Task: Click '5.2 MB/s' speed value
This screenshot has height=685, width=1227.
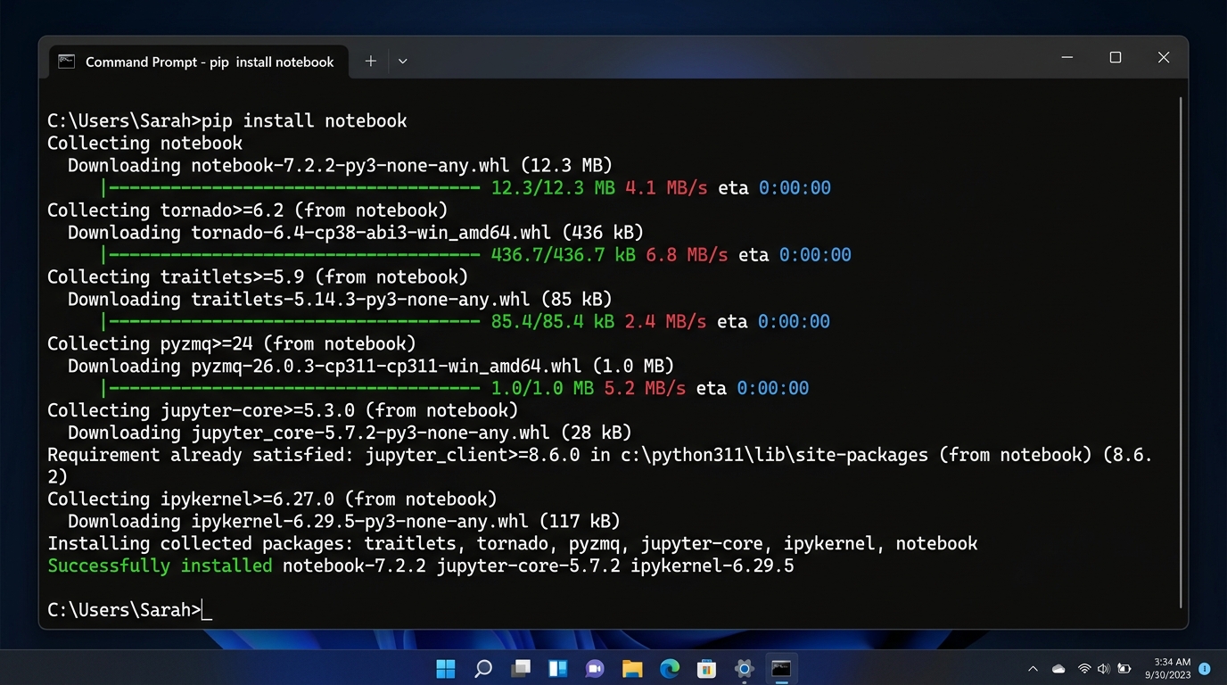Action: pyautogui.click(x=645, y=389)
